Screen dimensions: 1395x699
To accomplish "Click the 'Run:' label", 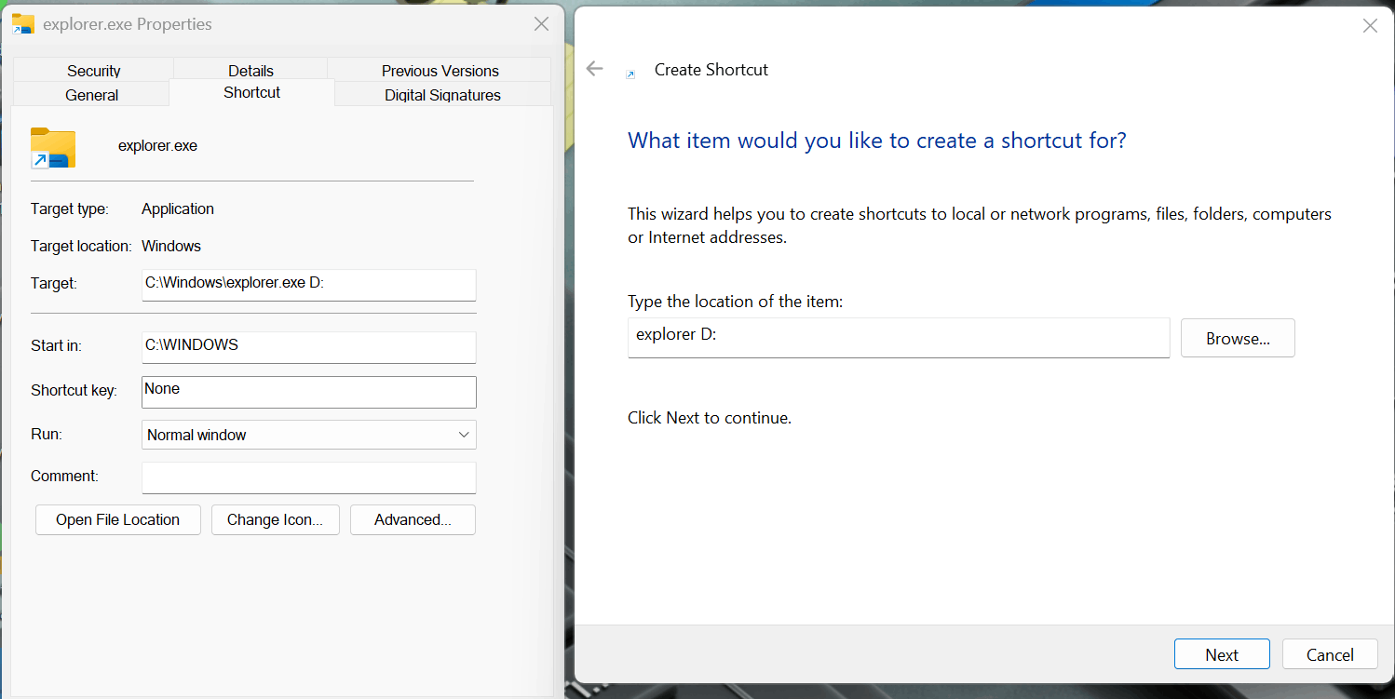I will click(47, 434).
